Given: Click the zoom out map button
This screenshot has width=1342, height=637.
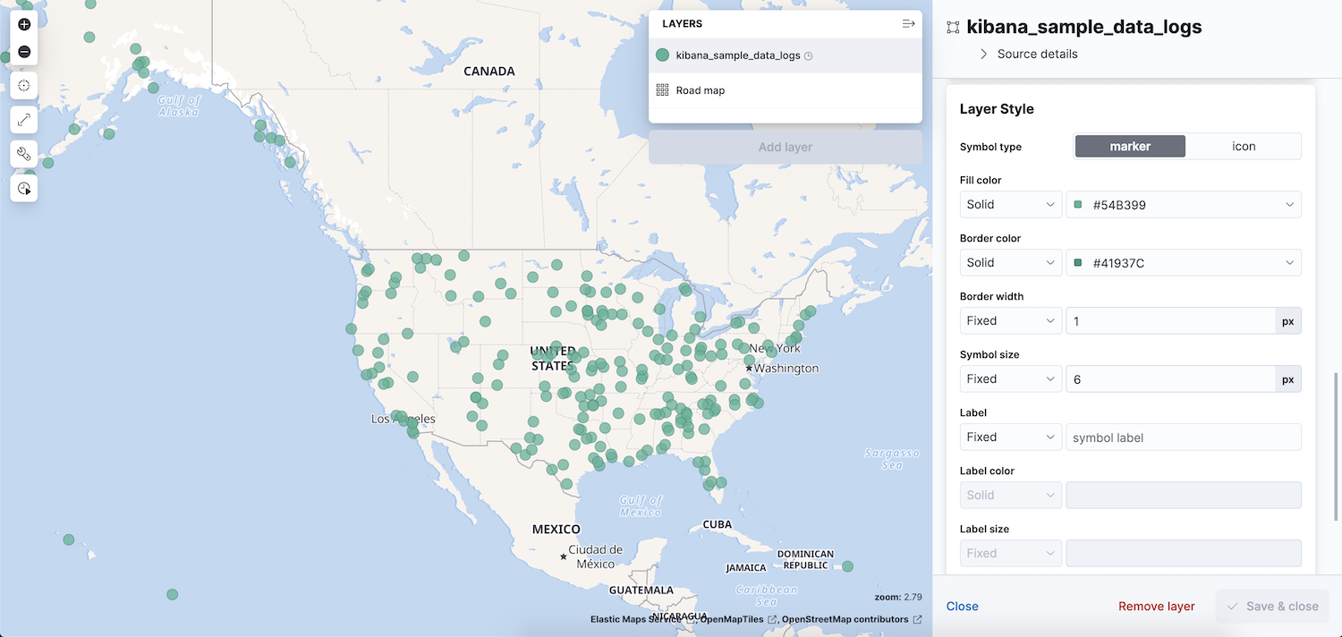Looking at the screenshot, I should coord(24,52).
